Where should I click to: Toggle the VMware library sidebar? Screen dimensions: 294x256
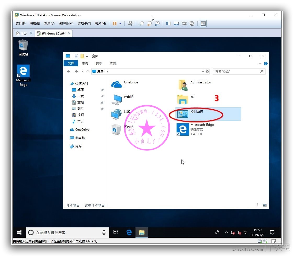click(168, 24)
